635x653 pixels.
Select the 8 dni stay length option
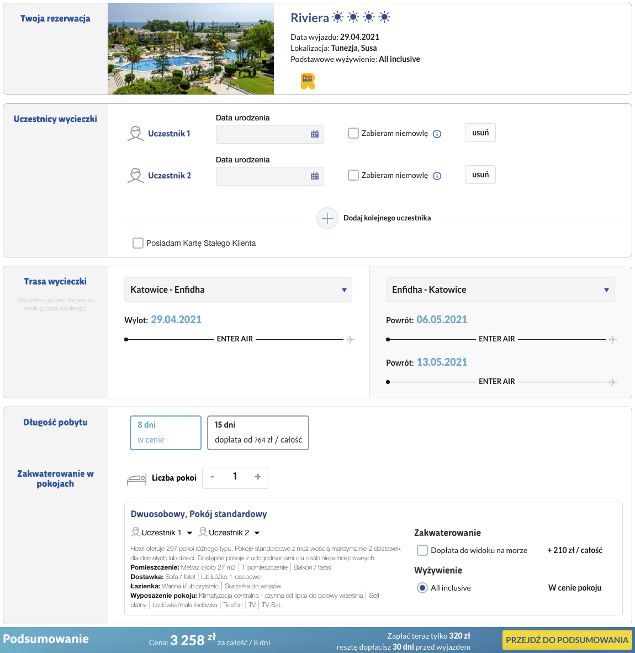(x=166, y=433)
